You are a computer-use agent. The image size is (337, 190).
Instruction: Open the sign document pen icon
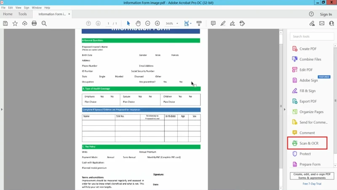click(x=233, y=23)
